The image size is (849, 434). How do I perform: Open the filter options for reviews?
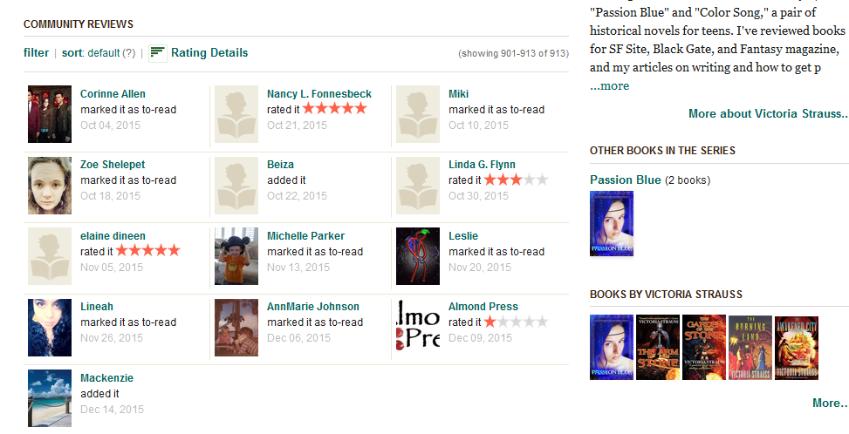point(36,53)
